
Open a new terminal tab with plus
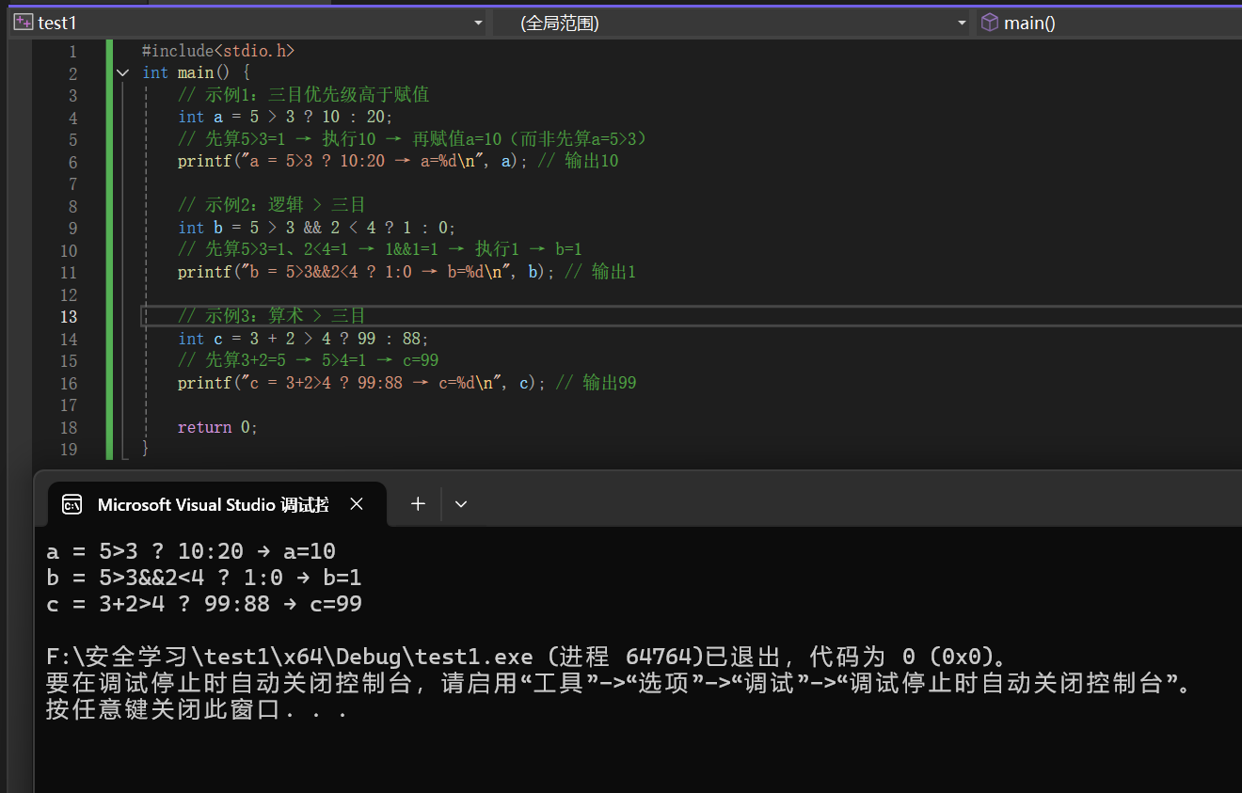(418, 504)
